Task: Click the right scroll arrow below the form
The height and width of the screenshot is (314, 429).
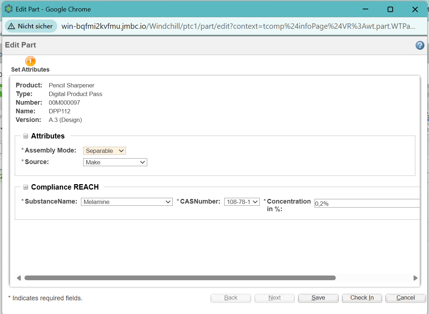Action: (x=416, y=278)
